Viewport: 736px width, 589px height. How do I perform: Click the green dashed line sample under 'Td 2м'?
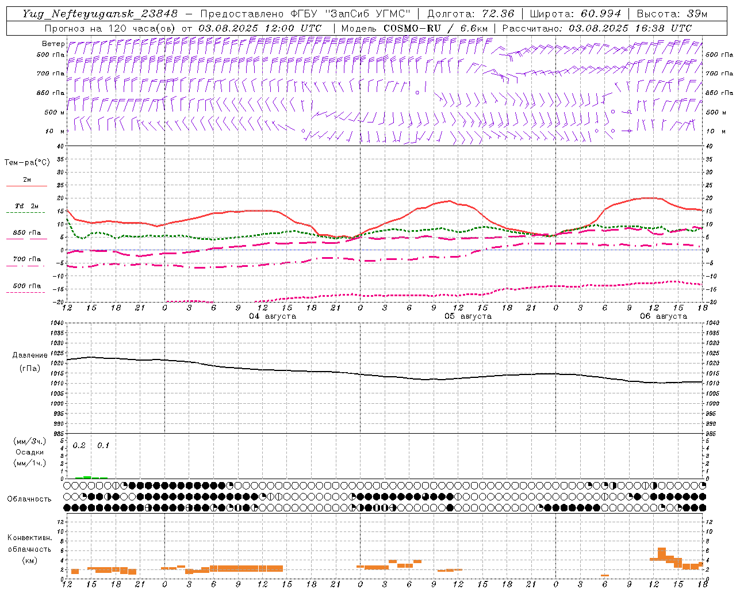(x=26, y=213)
